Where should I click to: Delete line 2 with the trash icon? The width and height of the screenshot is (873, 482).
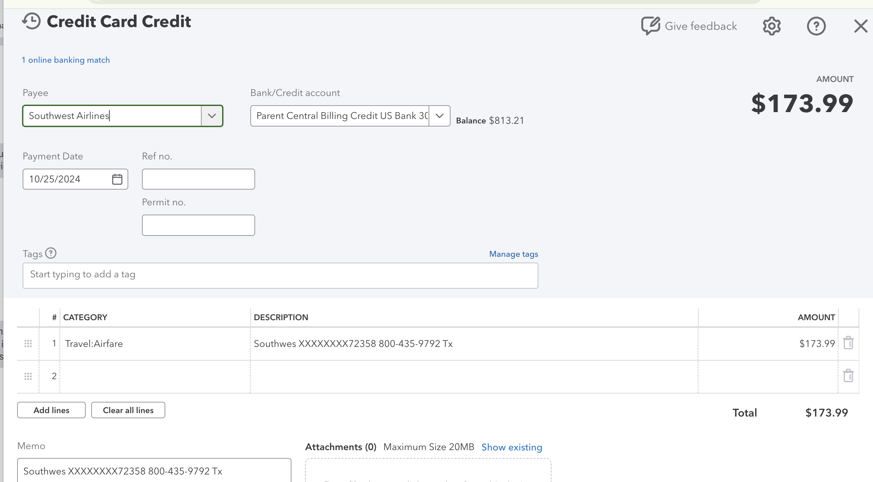[849, 376]
